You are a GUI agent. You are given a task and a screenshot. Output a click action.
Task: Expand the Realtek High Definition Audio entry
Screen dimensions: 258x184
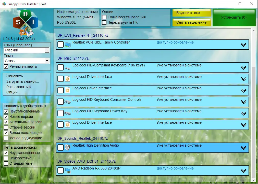pyautogui.click(x=243, y=147)
